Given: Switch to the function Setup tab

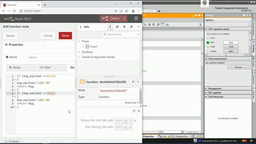Looking at the screenshot, I should 21,68.
